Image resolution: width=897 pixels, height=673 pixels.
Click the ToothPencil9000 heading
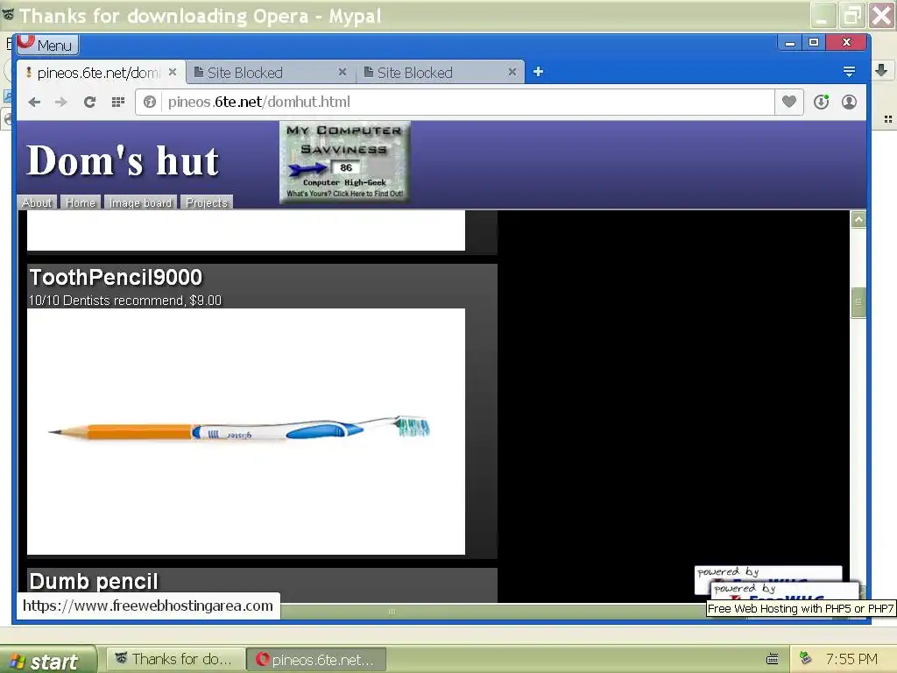point(116,278)
